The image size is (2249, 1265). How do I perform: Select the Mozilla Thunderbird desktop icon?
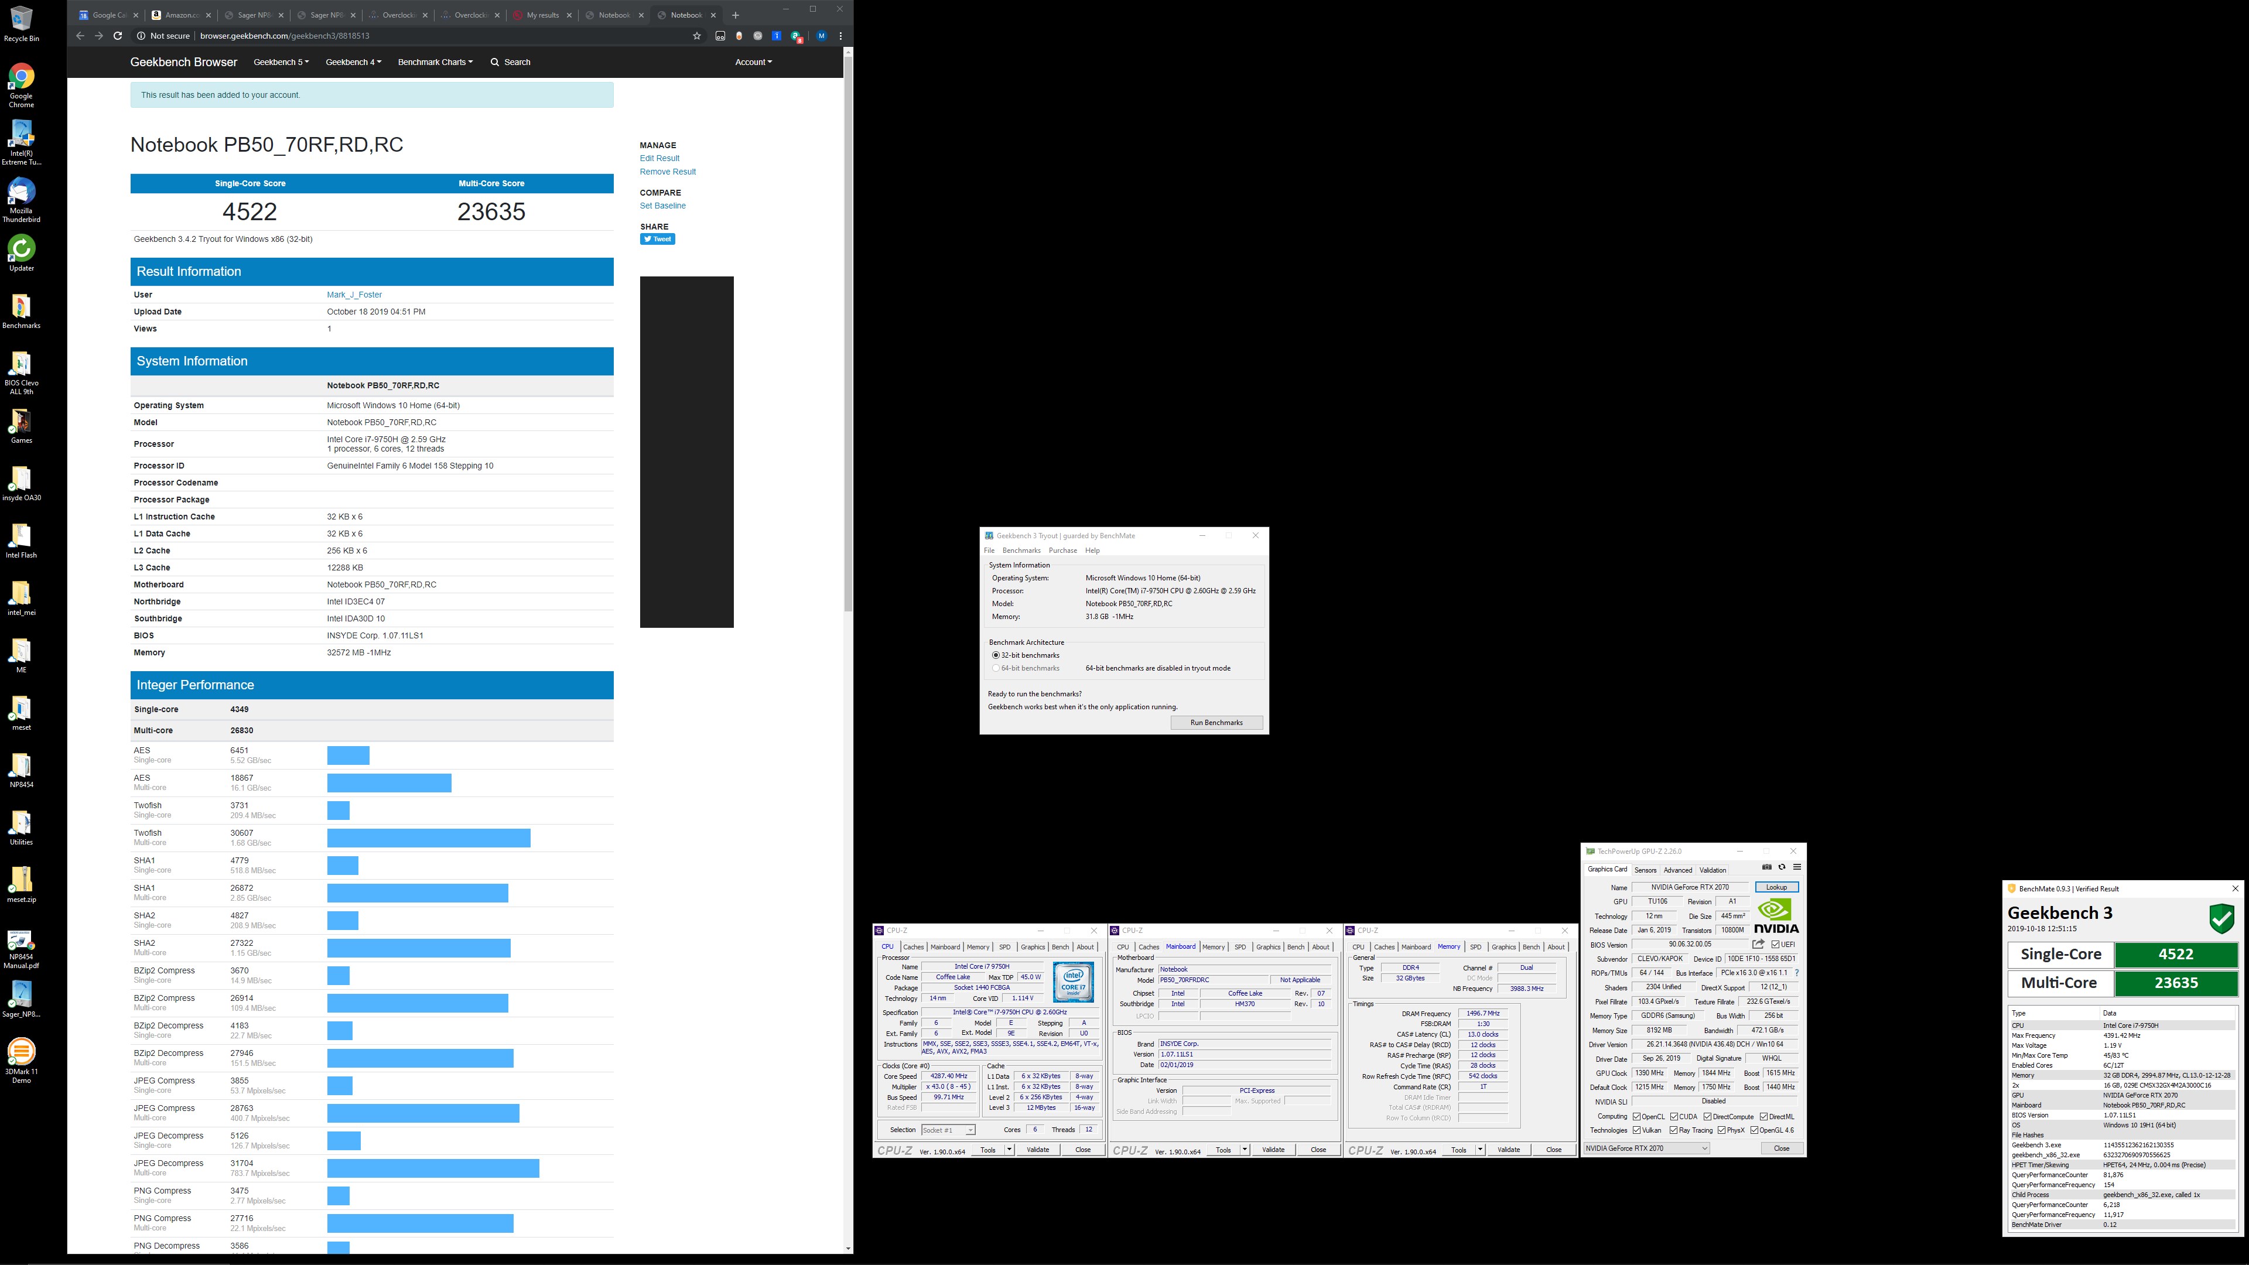tap(21, 200)
